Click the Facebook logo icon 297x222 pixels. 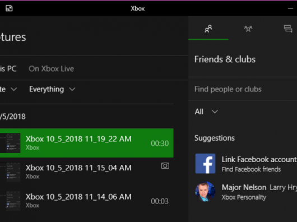click(205, 164)
